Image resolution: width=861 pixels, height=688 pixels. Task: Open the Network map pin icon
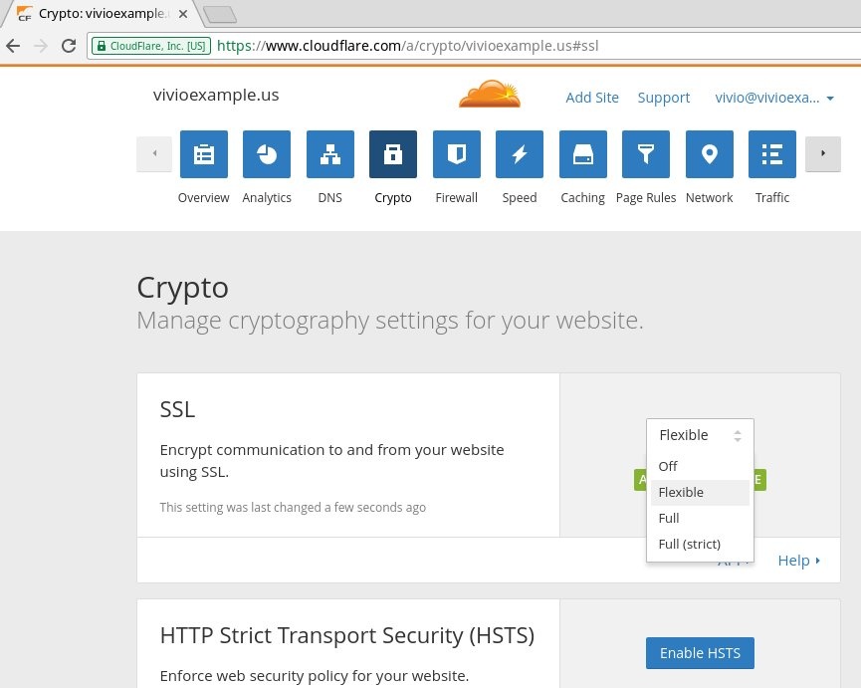(710, 154)
